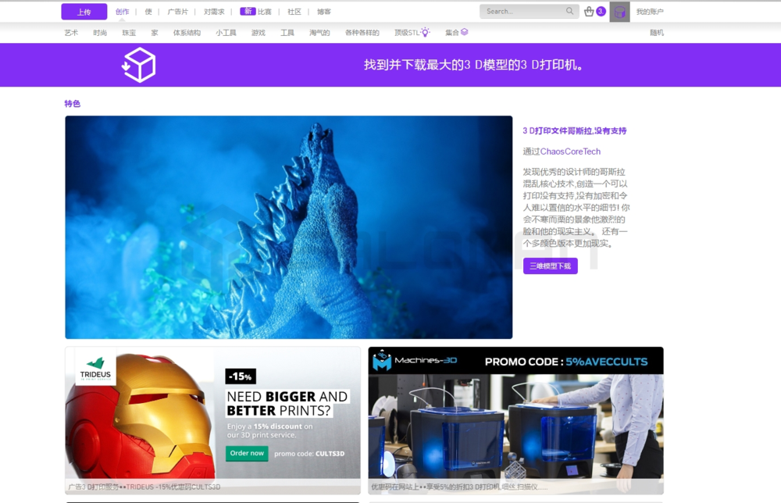Screen dimensions: 781x503
Task: Browse the 珠宝 category
Action: (x=129, y=33)
